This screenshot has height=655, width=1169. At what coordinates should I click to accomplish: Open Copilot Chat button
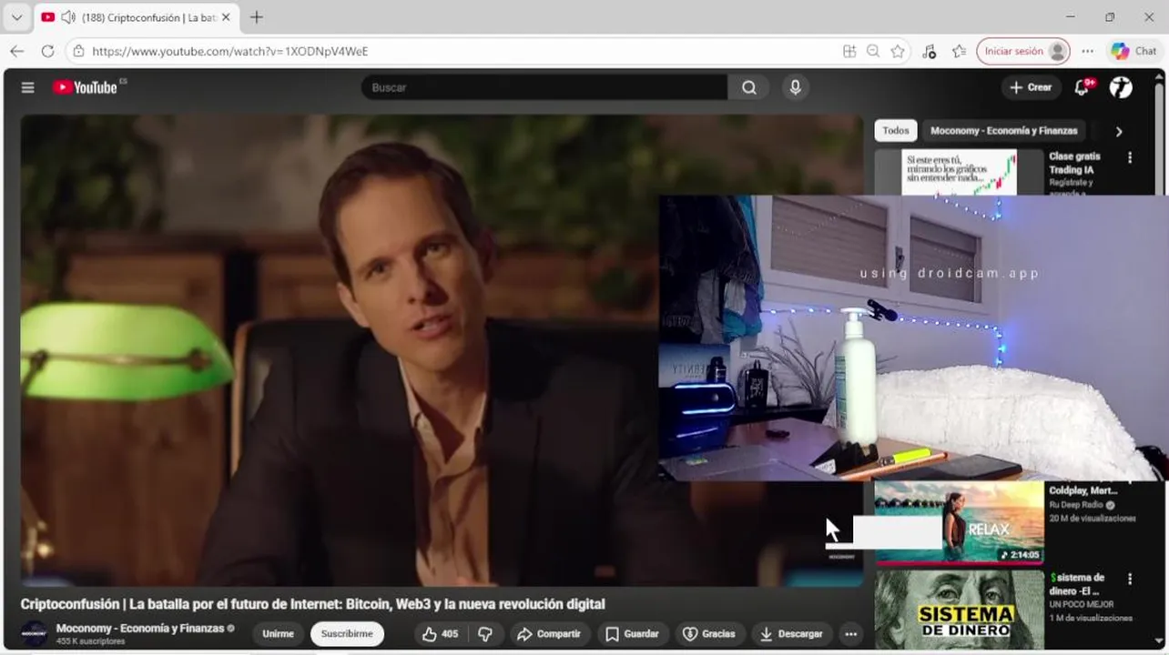(1133, 51)
